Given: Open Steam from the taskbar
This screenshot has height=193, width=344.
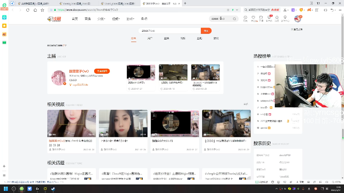Looking at the screenshot, I should point(53,189).
